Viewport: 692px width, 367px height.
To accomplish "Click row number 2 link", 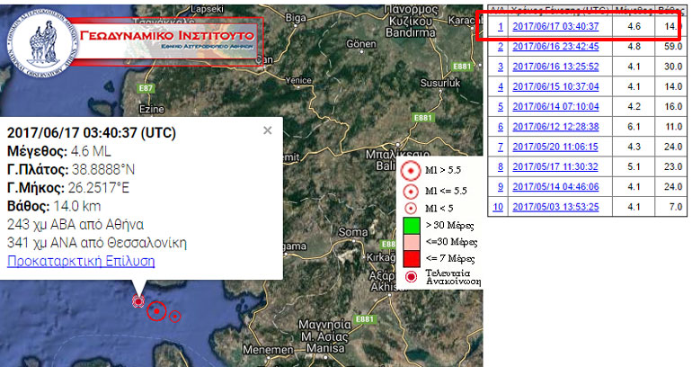I will 501,47.
